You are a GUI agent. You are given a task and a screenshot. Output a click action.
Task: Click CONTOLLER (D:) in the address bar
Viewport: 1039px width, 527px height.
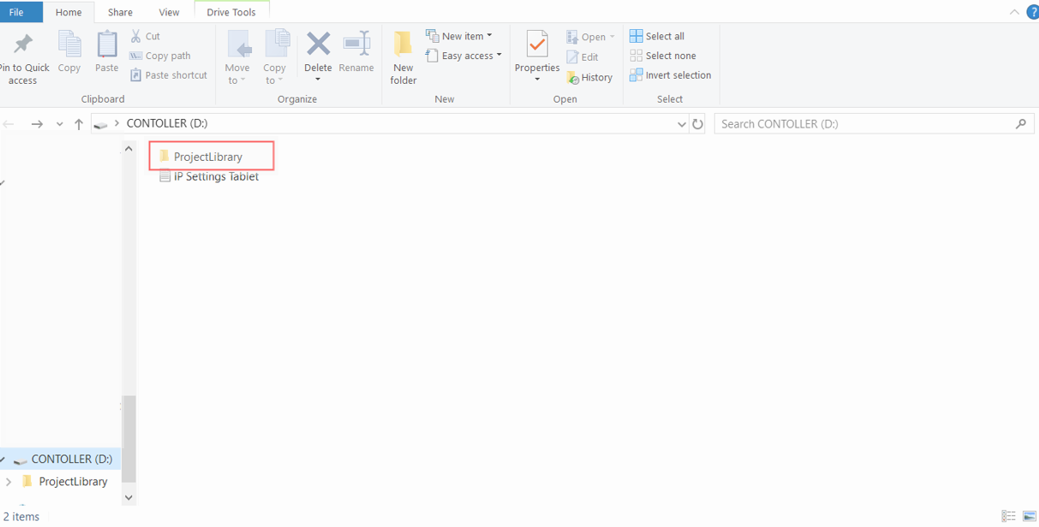167,123
